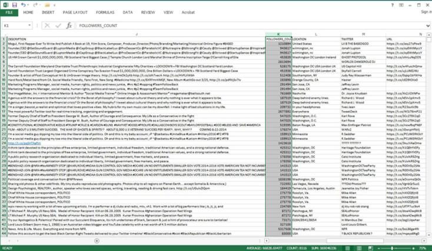Click the Excel application icon
The width and height of the screenshot is (432, 251).
coord(5,5)
